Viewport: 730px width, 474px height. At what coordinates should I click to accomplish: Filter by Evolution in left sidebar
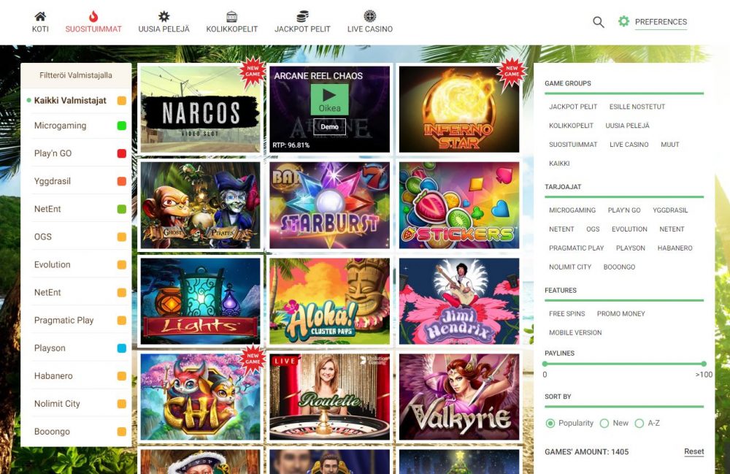[x=77, y=264]
